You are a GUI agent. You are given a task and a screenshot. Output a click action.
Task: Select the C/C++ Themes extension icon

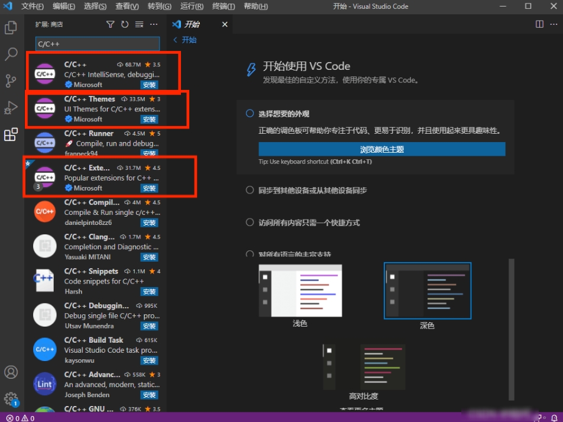tap(44, 108)
